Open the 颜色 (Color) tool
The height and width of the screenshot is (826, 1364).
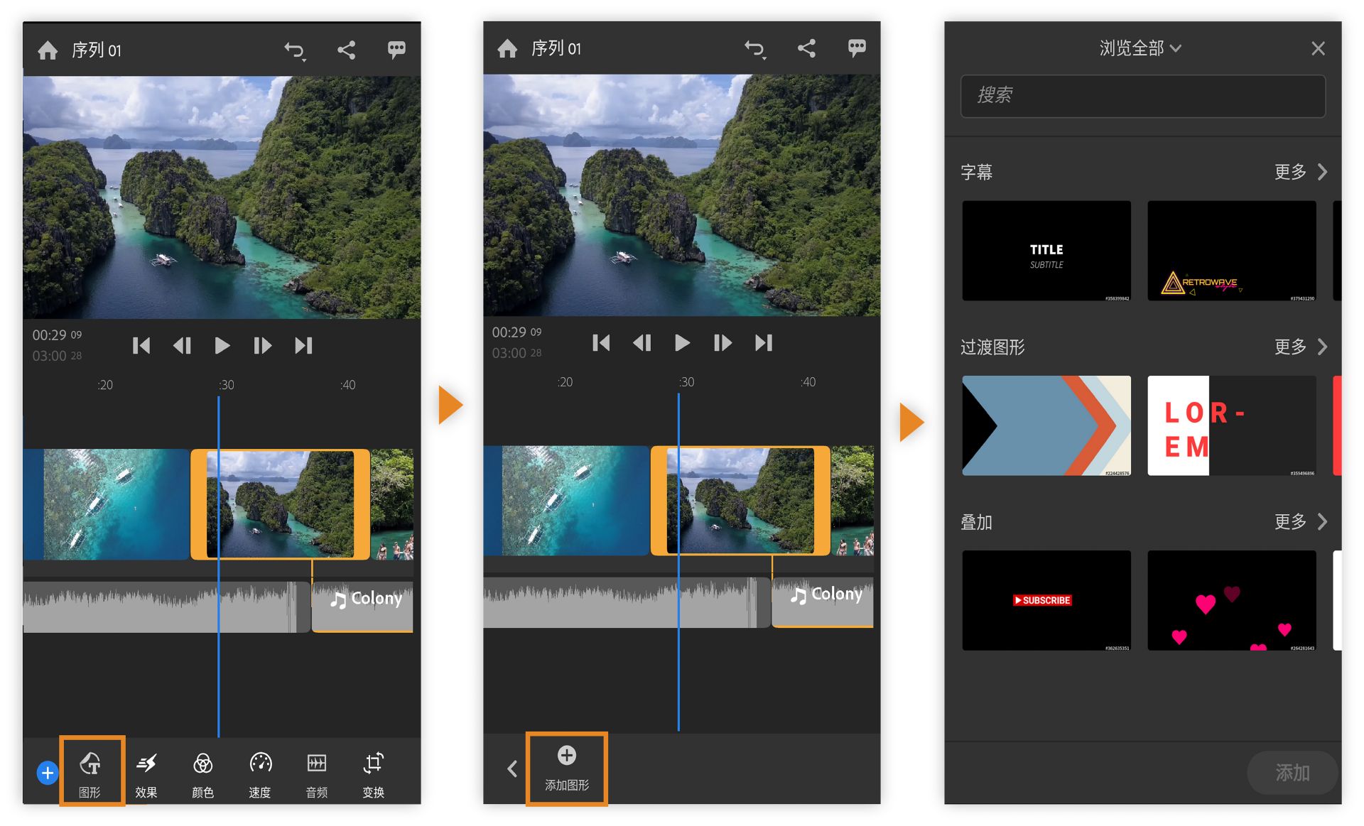click(x=202, y=773)
